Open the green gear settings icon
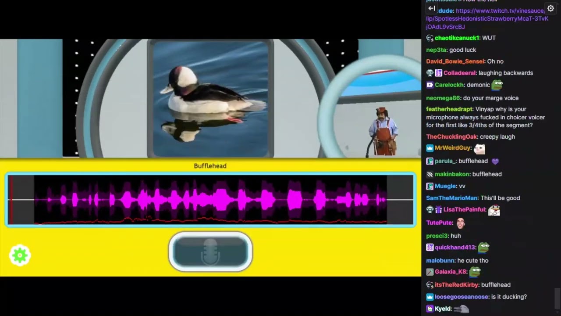 point(20,255)
